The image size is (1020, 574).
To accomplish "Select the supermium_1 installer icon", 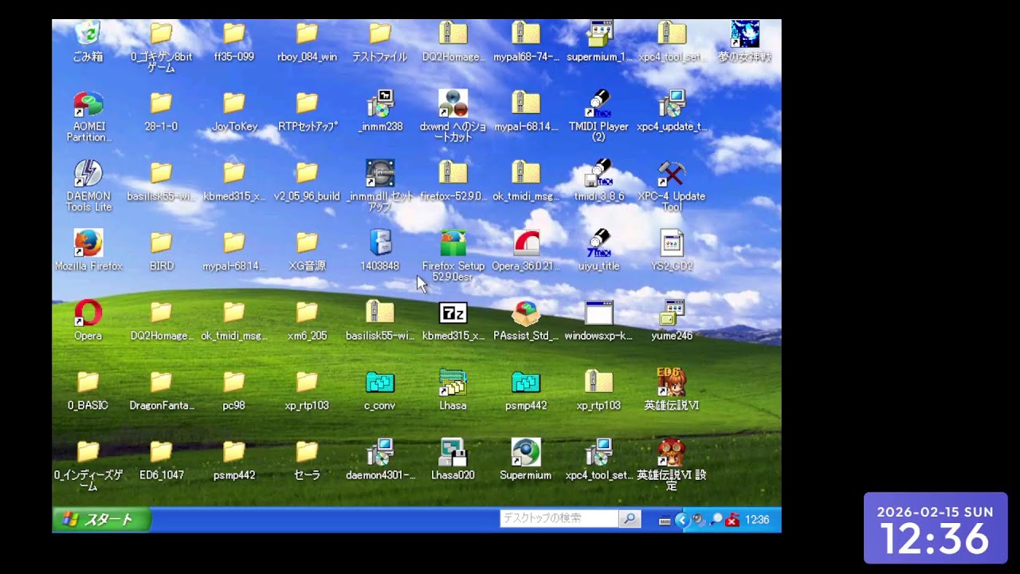I will 599,34.
